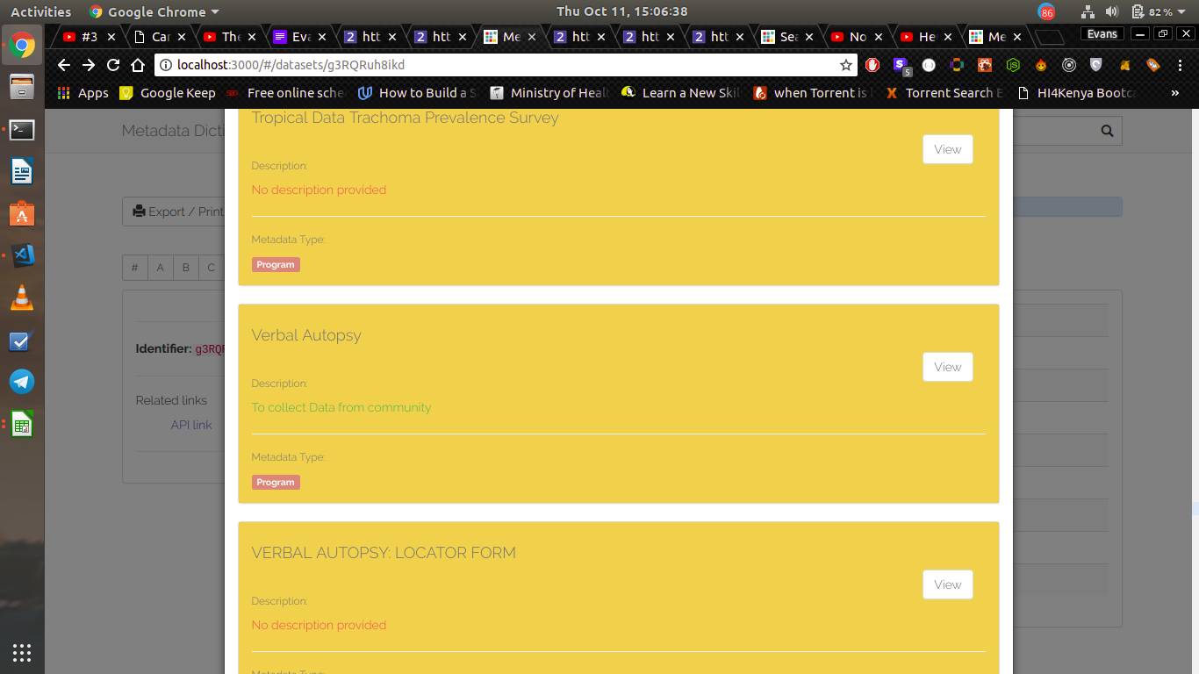
Task: Click the green Node.js hexagon extension
Action: tap(1013, 65)
